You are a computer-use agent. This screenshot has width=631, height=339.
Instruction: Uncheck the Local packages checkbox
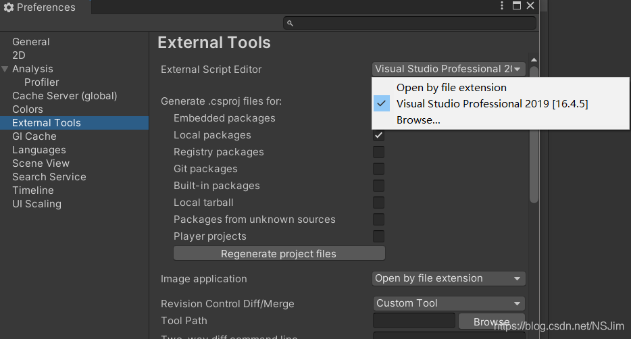(378, 135)
